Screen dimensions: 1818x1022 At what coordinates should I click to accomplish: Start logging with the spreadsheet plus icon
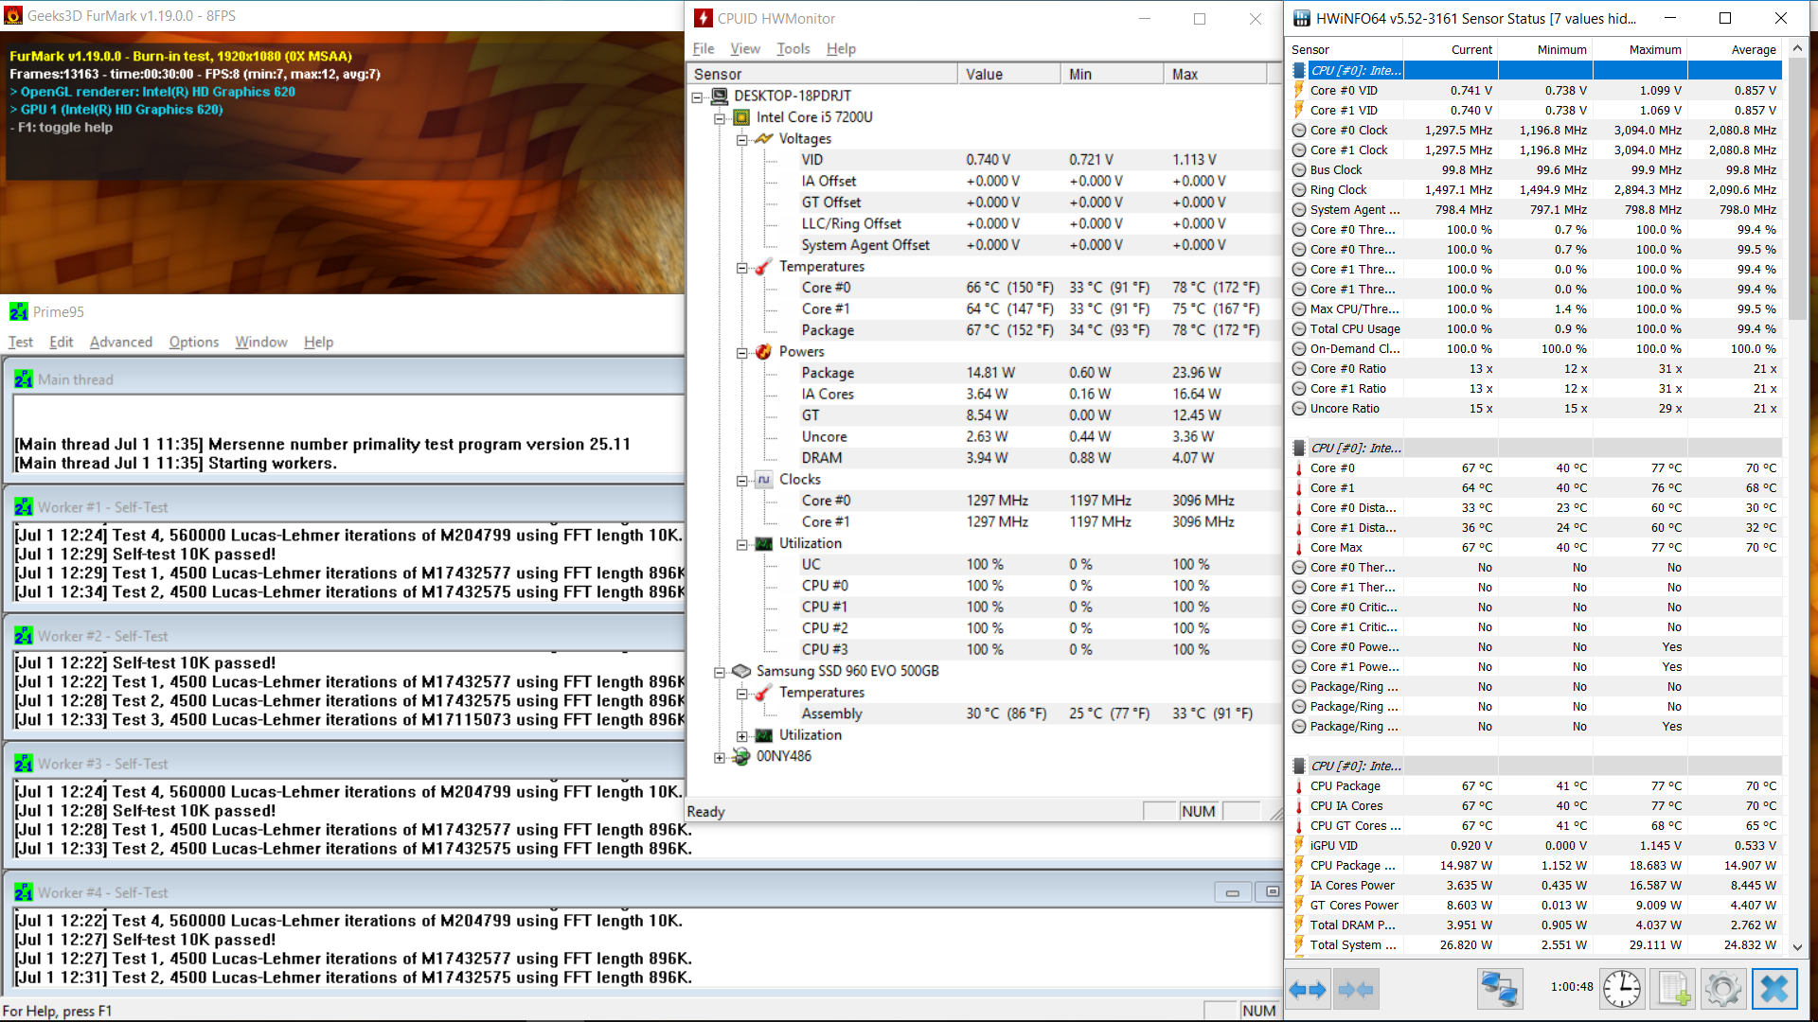click(x=1673, y=990)
